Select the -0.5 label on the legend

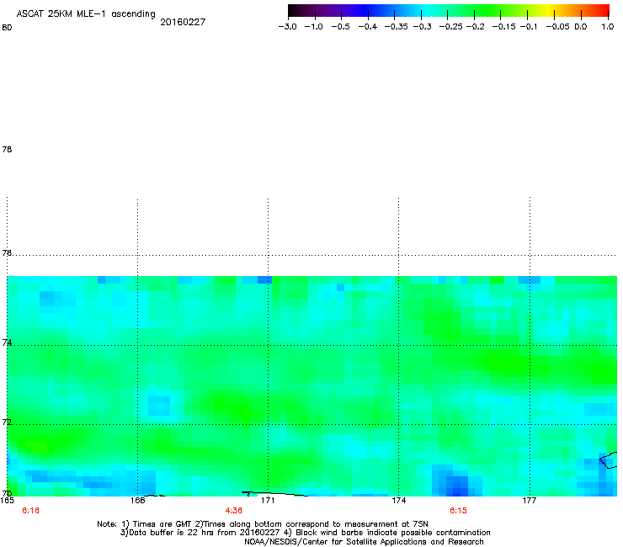(x=340, y=27)
